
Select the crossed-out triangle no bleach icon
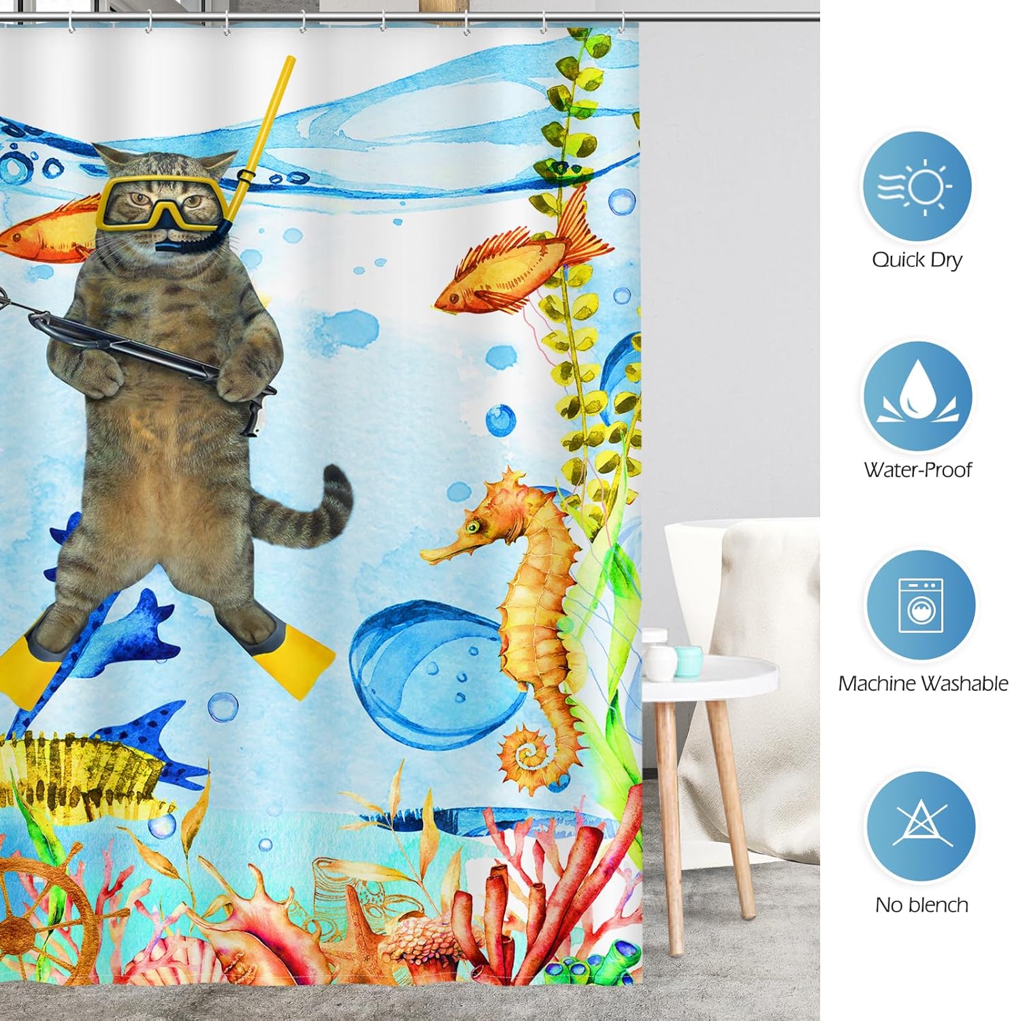click(x=919, y=825)
